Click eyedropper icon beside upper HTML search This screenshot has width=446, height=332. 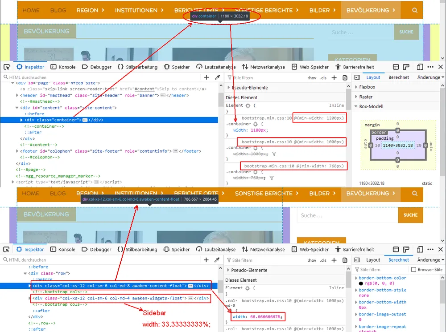[217, 77]
